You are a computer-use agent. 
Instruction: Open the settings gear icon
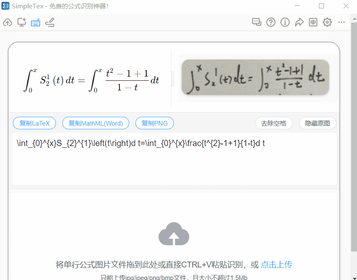[x=327, y=22]
